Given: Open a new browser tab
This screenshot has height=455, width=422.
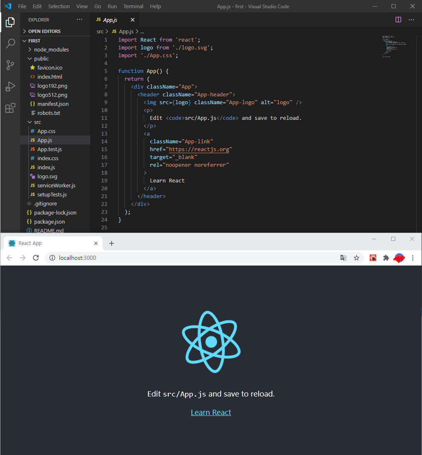Looking at the screenshot, I should pos(112,243).
